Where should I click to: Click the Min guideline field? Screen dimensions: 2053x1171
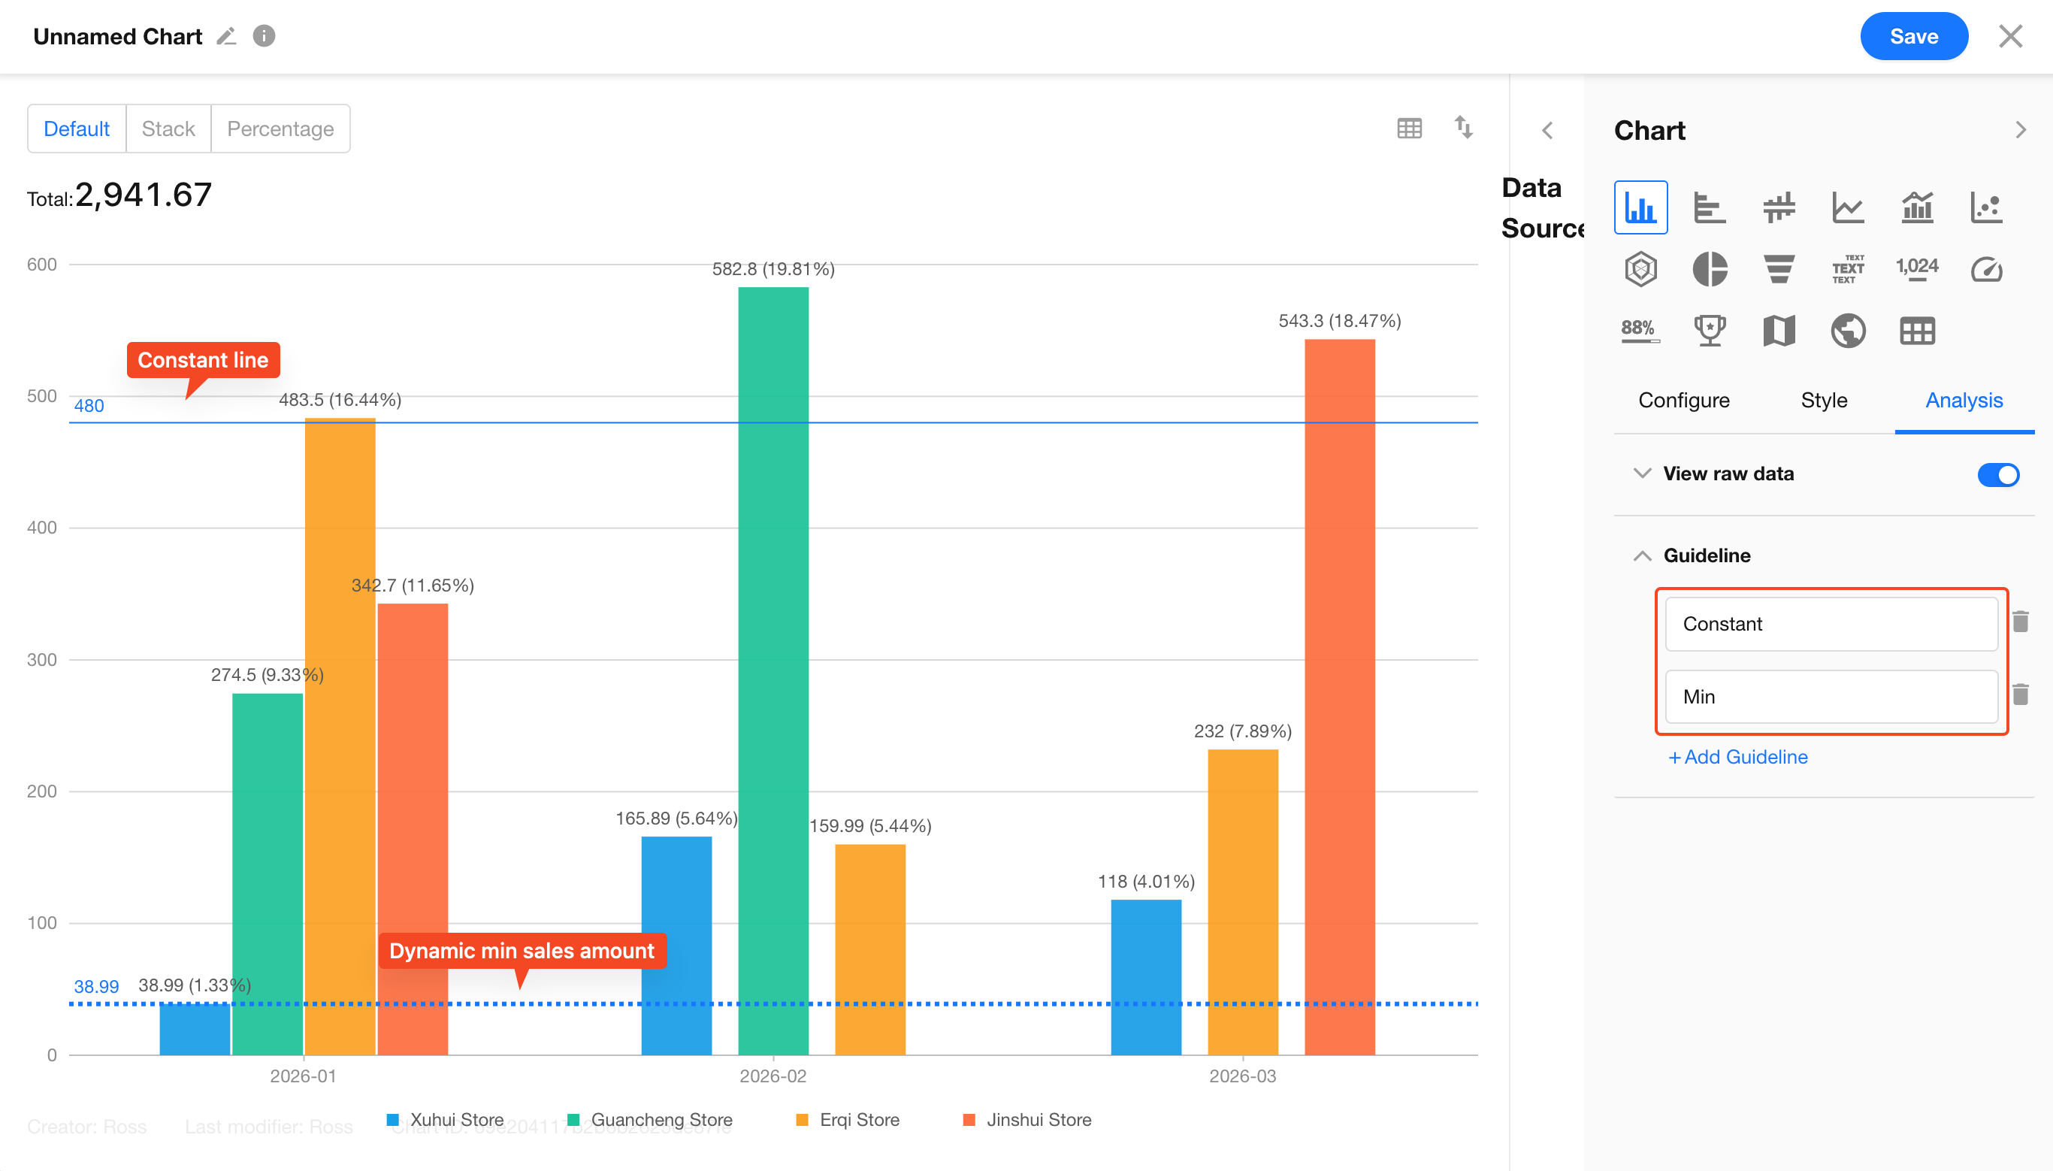(1831, 697)
